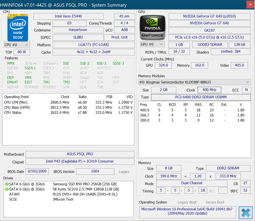Click the total memory Size 8 GB field

tap(169, 168)
